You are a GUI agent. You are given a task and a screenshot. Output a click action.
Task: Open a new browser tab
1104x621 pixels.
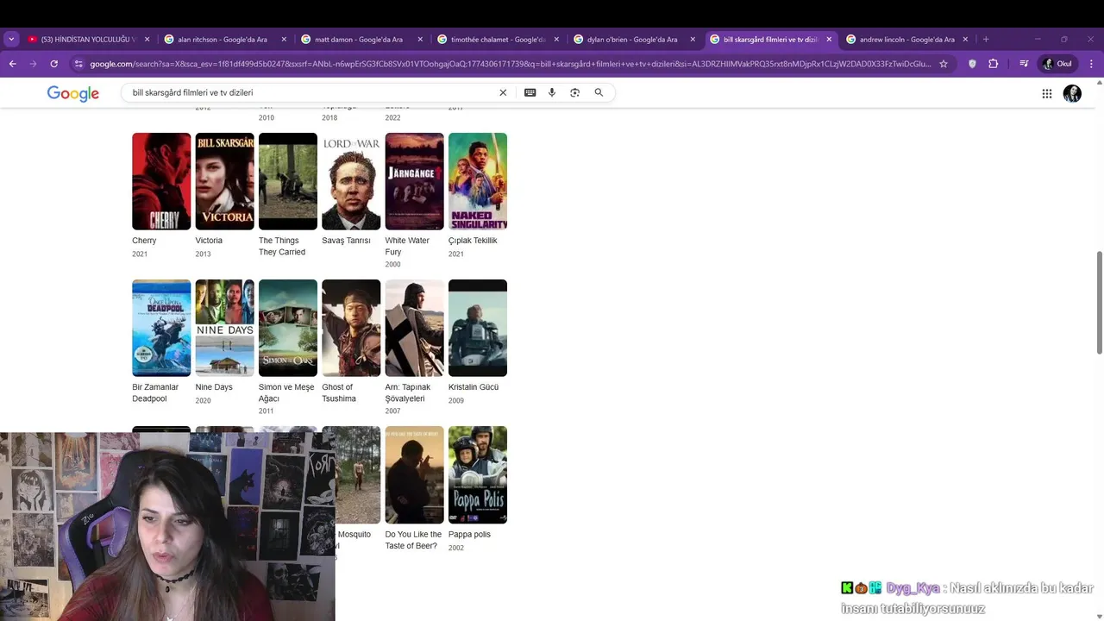click(x=986, y=39)
